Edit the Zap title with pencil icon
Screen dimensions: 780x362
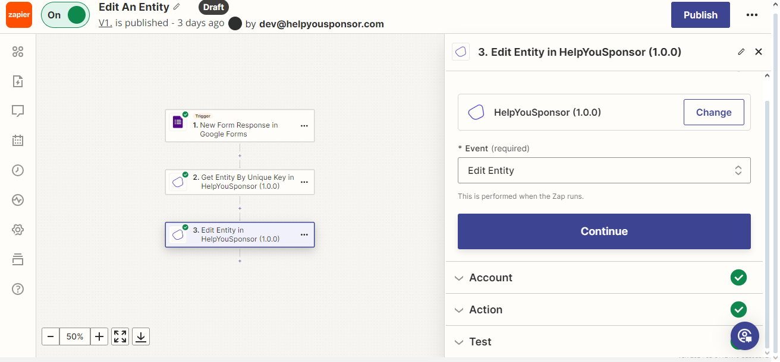176,7
